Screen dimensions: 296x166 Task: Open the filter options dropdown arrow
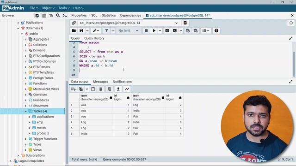click(x=112, y=30)
